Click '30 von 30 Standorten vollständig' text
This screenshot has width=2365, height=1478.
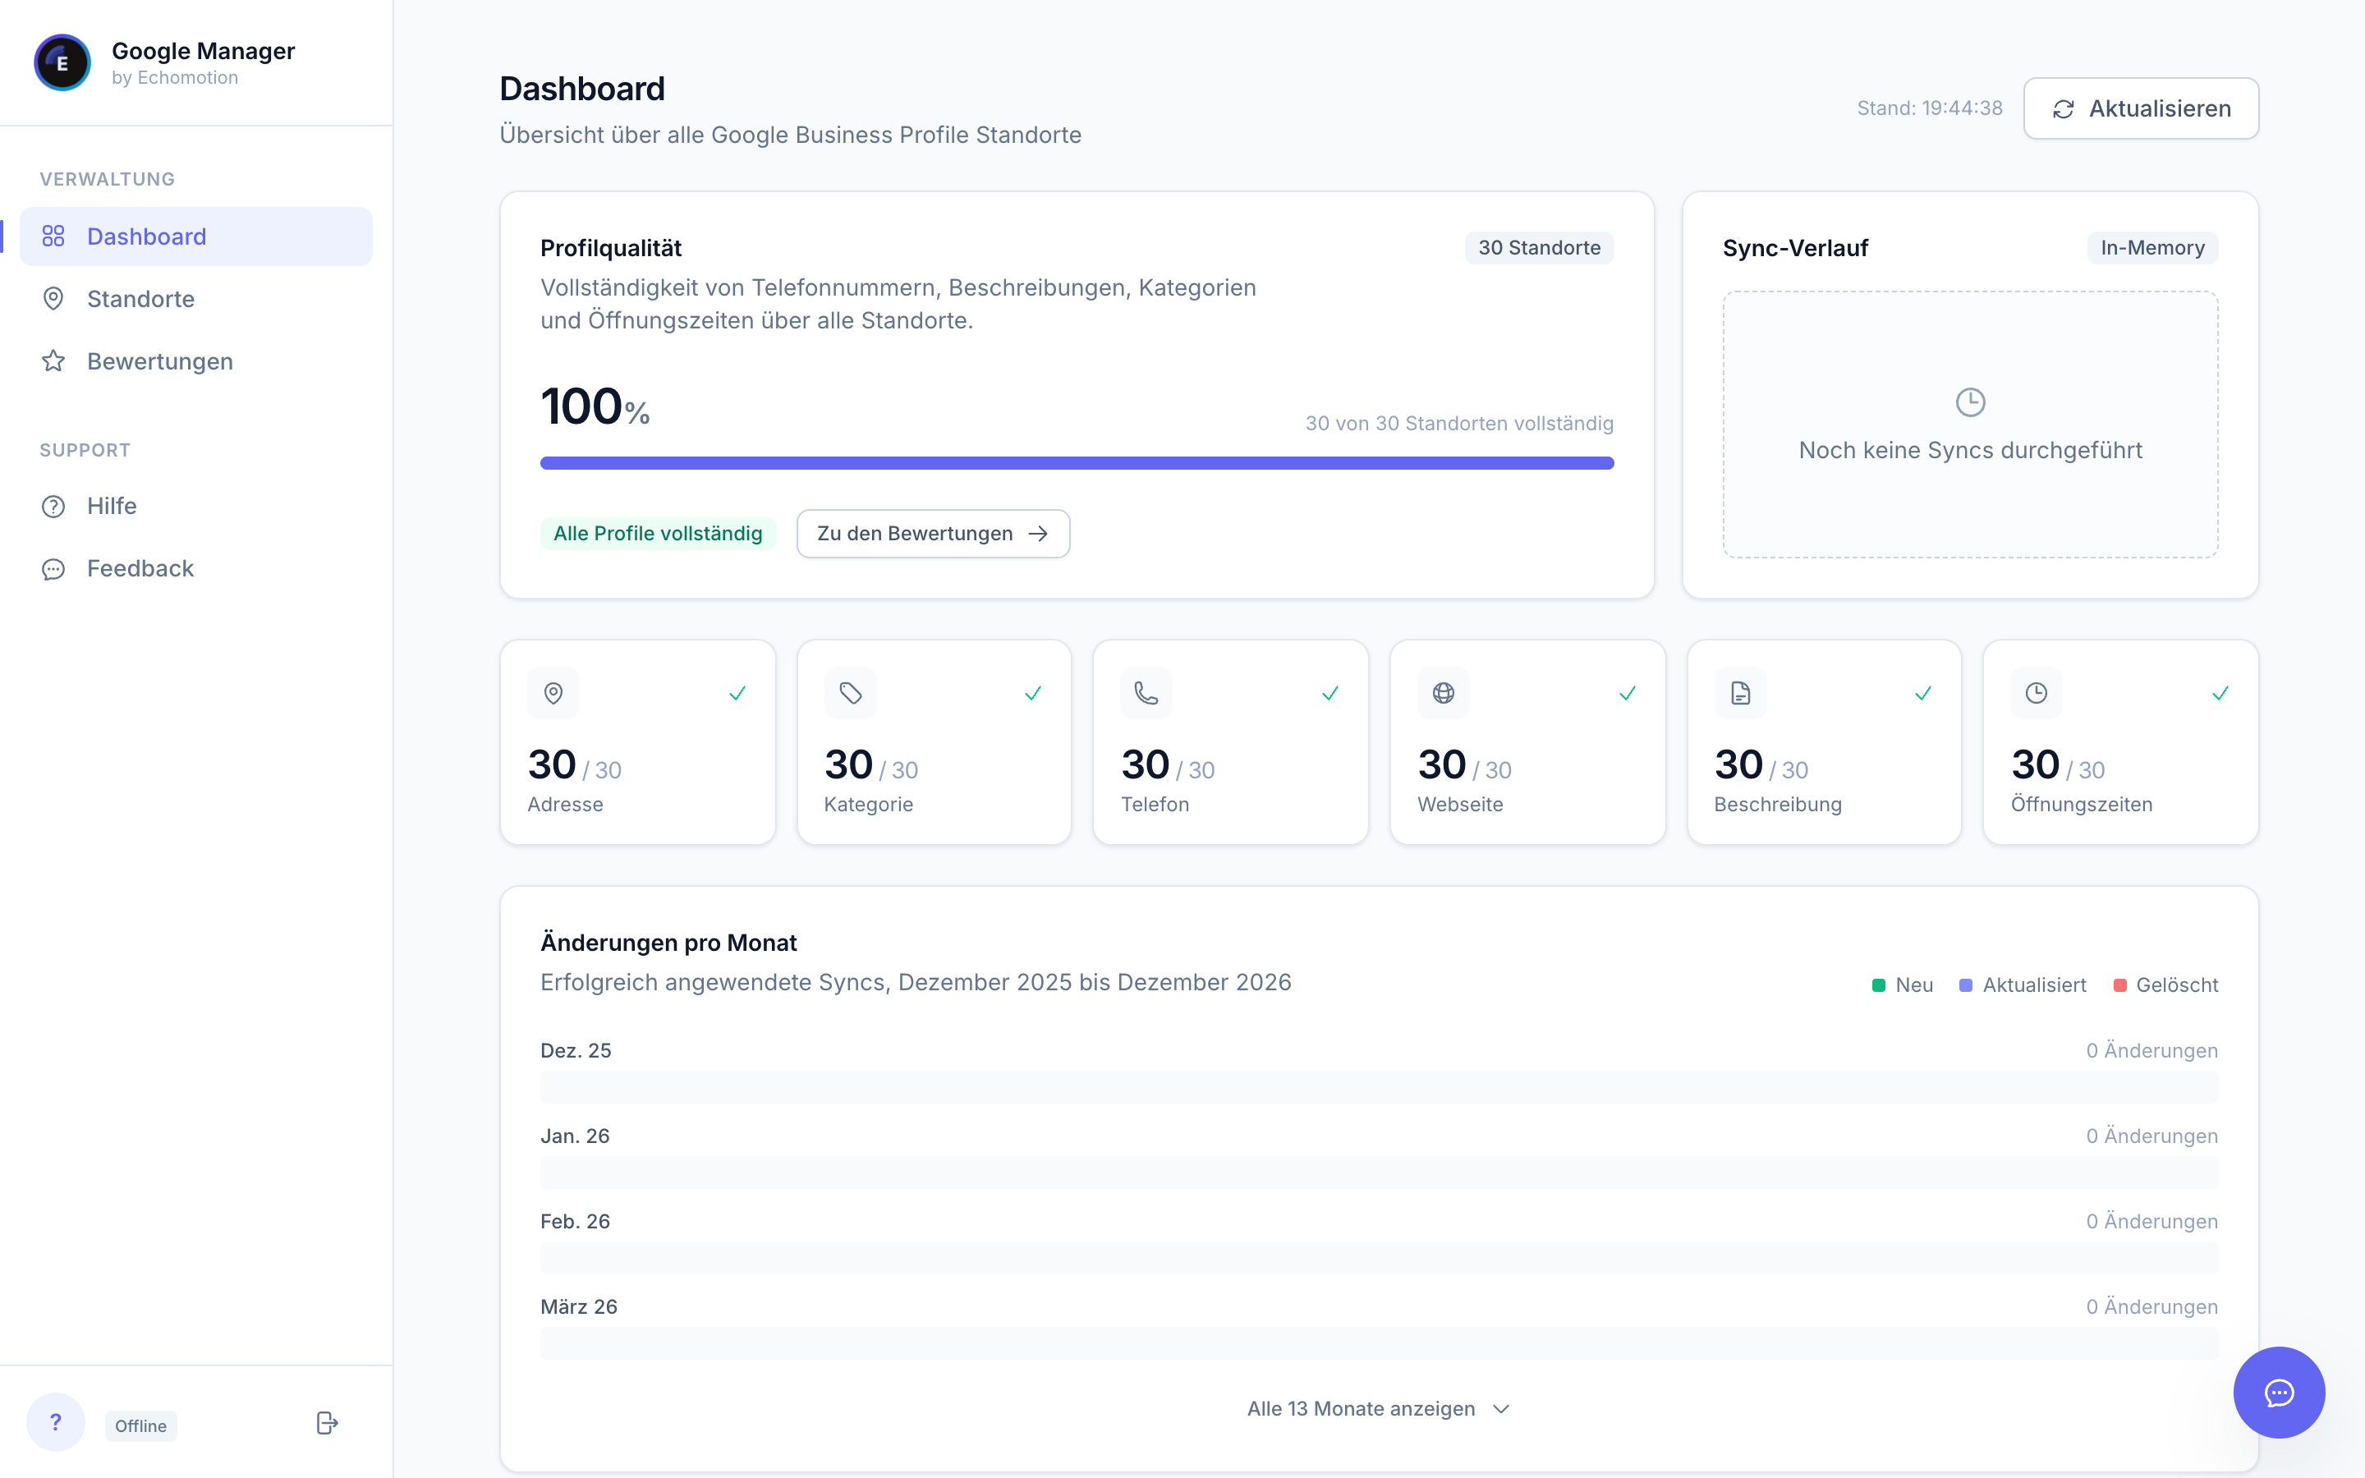pos(1459,423)
